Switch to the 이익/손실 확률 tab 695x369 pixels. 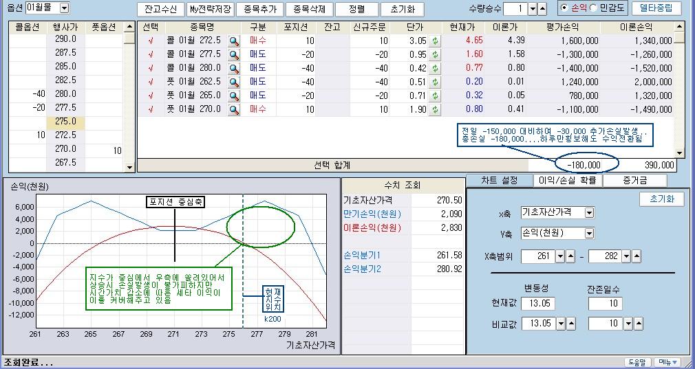(568, 180)
